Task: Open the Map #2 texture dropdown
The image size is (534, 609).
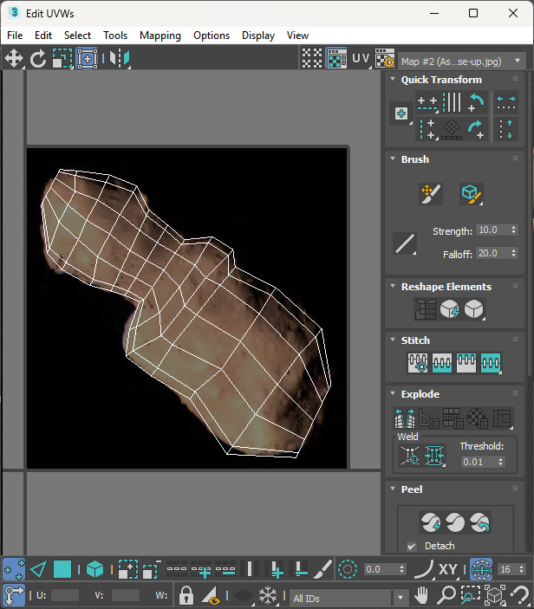Action: [x=462, y=62]
